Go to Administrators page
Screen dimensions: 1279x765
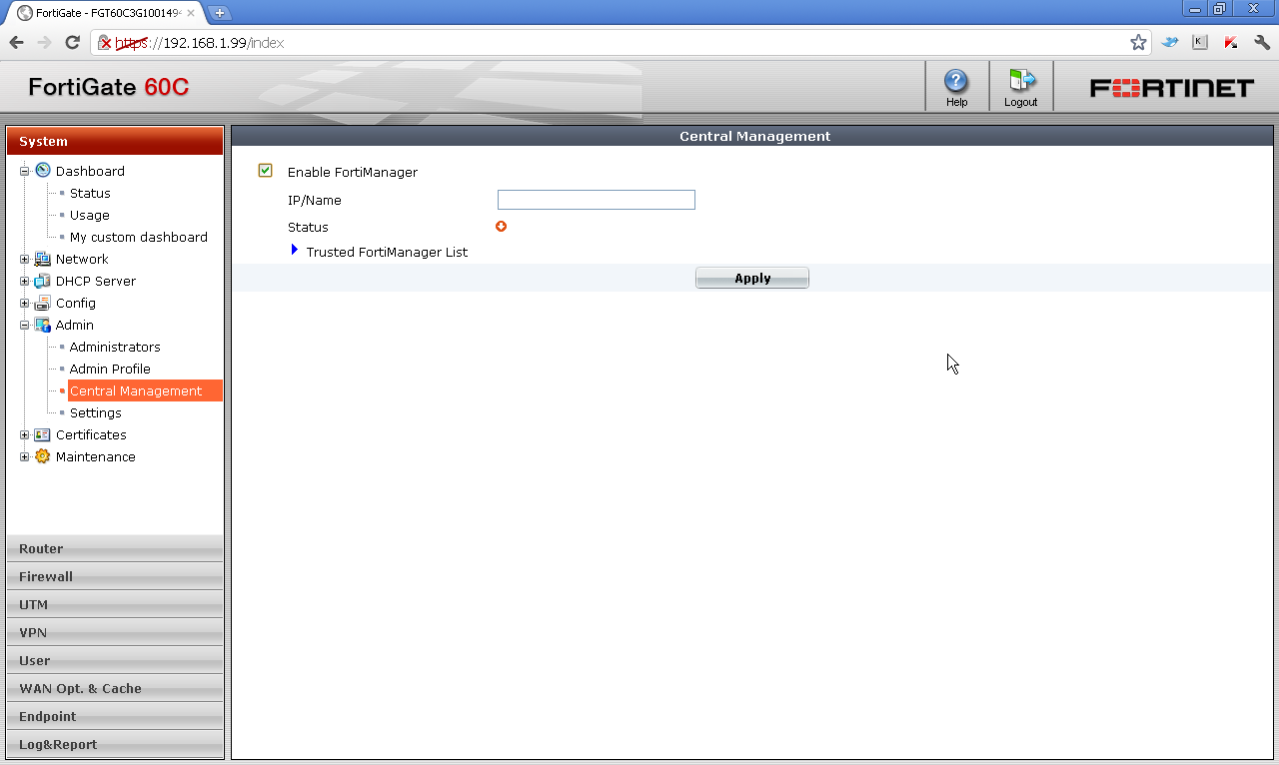click(x=115, y=347)
